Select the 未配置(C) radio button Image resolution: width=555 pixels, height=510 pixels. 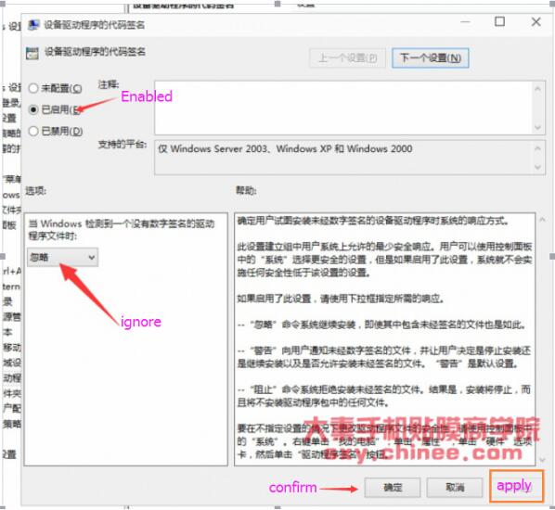click(33, 88)
